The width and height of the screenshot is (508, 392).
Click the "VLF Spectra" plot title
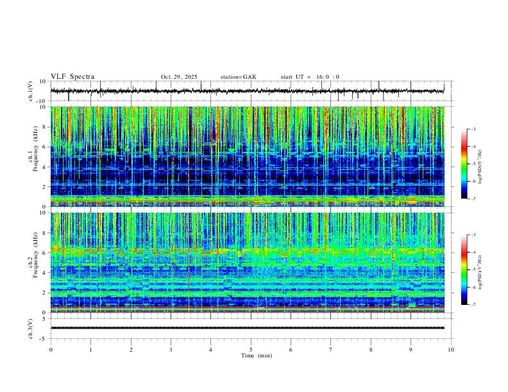click(72, 77)
